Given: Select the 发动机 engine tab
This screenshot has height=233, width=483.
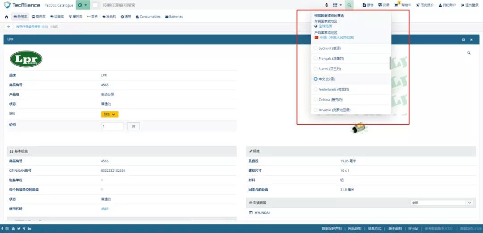Looking at the screenshot, I should click(109, 17).
